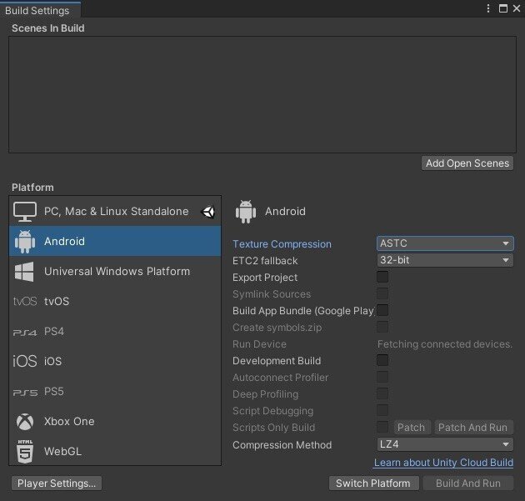525x501 pixels.
Task: Click inside the Scenes In Build list area
Action: (x=262, y=95)
